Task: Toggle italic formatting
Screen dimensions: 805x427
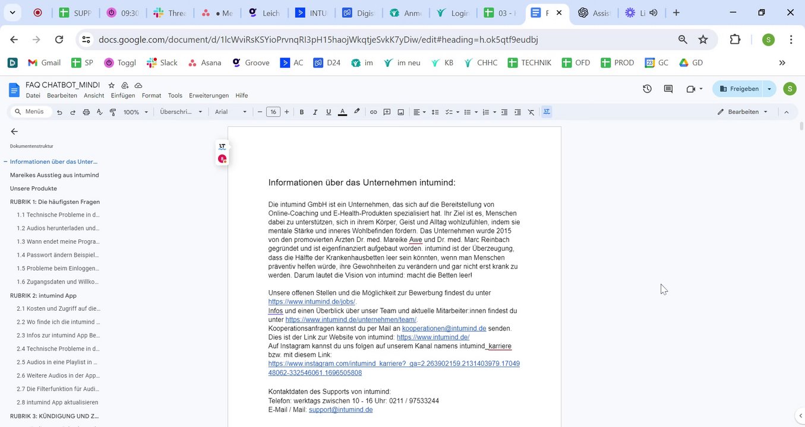Action: tap(315, 112)
